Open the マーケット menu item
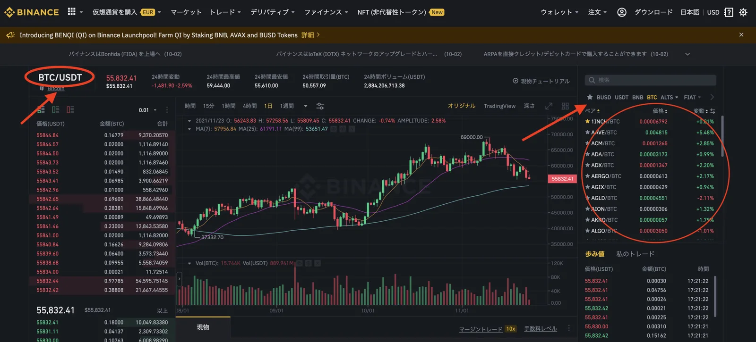 (186, 12)
